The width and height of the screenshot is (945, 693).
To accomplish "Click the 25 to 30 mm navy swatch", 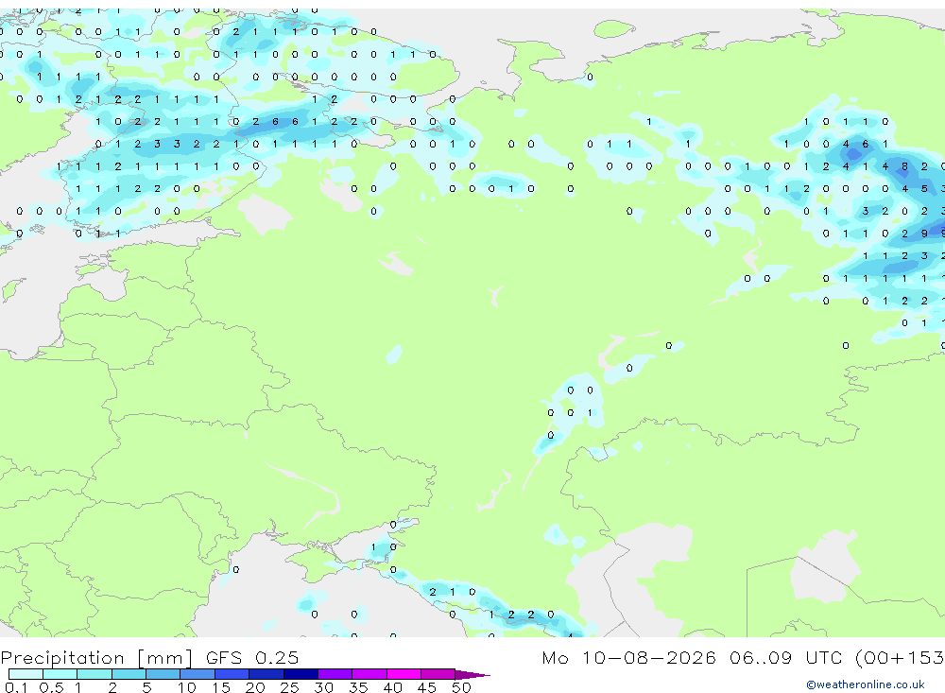I will click(301, 674).
